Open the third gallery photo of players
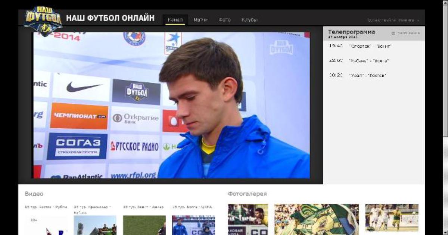 coord(392,217)
